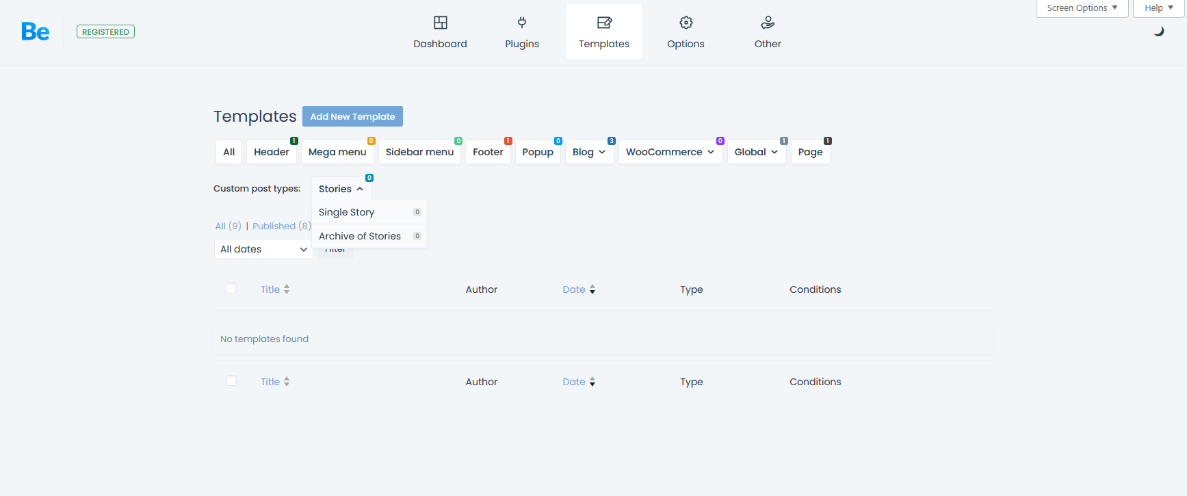Open Screen Options panel

tap(1082, 8)
